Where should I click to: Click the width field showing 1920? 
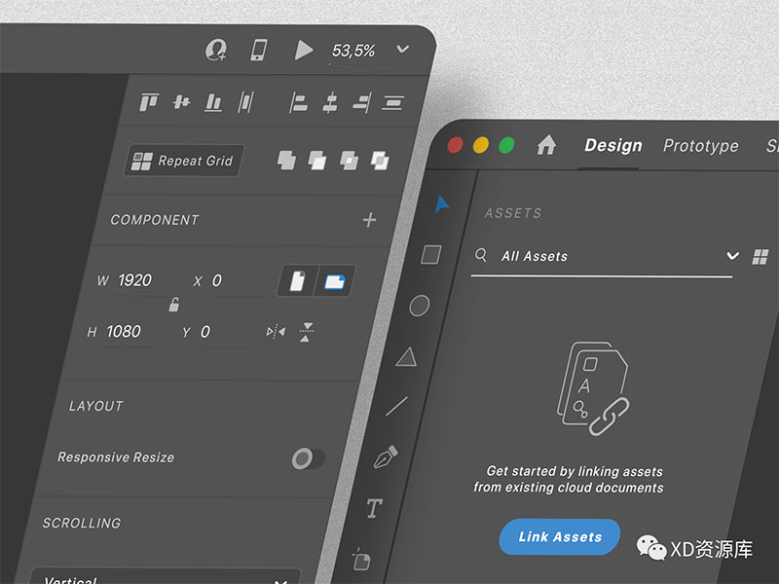tap(136, 280)
